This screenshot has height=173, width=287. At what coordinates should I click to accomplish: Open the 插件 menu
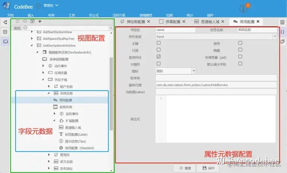(x=210, y=15)
